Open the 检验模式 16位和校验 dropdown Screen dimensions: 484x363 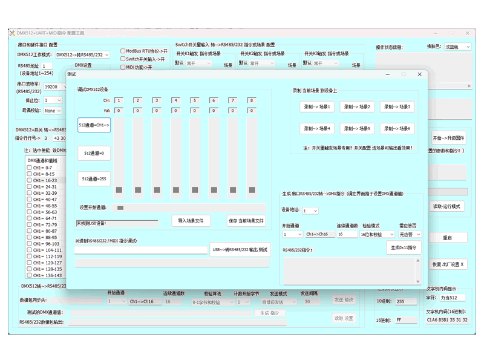(374, 234)
